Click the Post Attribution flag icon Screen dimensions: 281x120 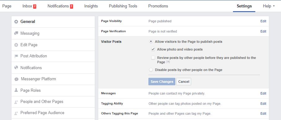pyautogui.click(x=16, y=56)
